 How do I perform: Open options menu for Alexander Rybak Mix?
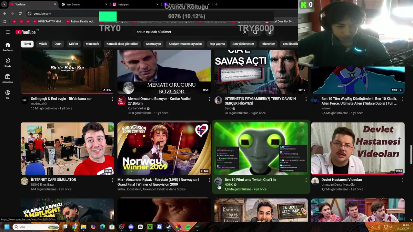click(209, 180)
